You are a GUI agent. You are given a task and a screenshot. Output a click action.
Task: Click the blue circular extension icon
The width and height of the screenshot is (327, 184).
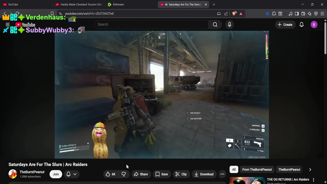tap(267, 14)
